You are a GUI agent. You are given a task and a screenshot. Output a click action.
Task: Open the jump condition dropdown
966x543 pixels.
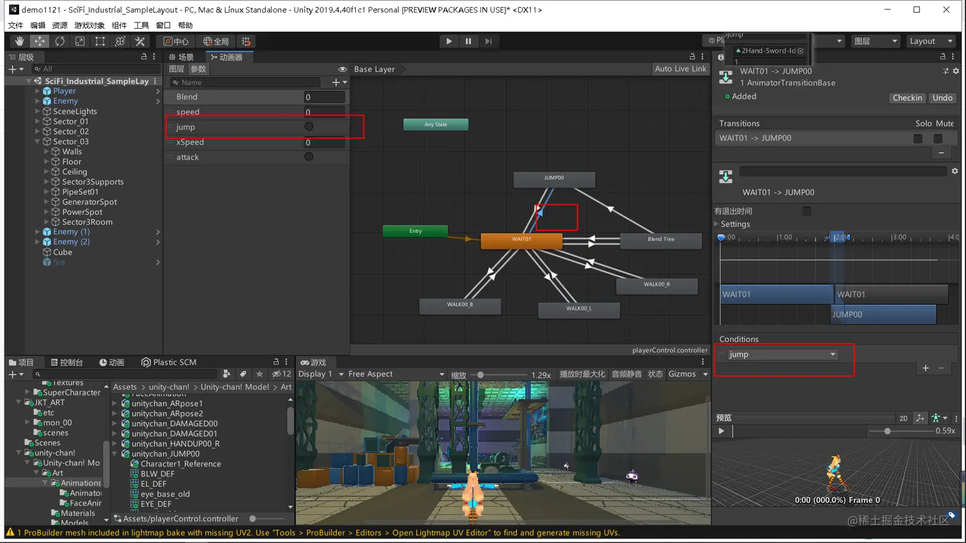click(x=782, y=354)
